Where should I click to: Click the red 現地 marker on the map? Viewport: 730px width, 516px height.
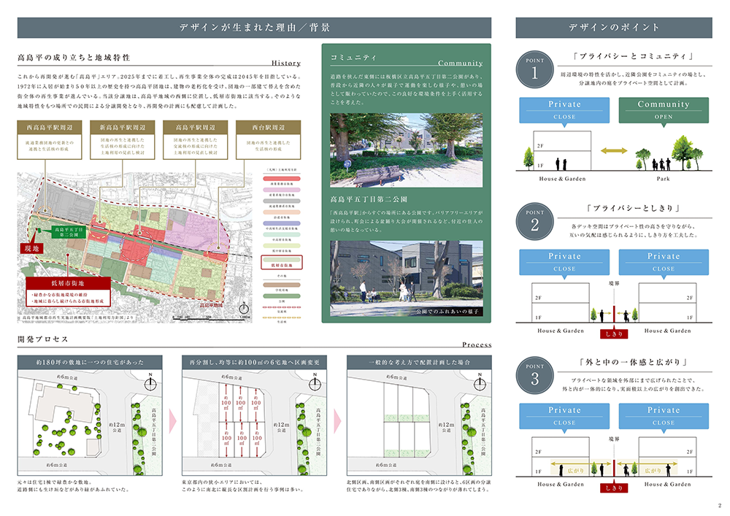pyautogui.click(x=34, y=249)
